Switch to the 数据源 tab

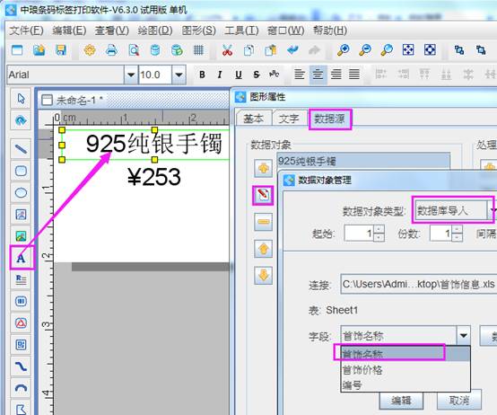pyautogui.click(x=329, y=119)
